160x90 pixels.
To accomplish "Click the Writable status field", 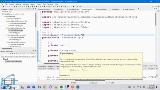I will [x=73, y=83].
